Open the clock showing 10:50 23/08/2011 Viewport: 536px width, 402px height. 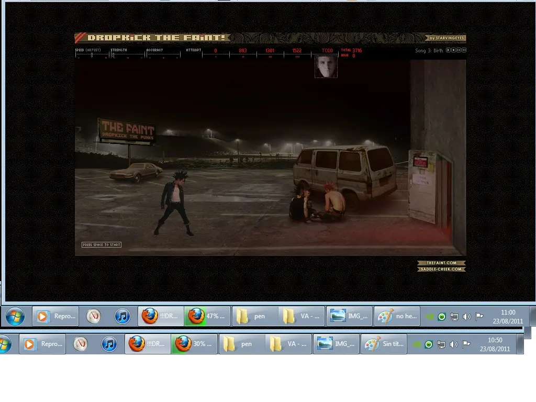pos(495,344)
